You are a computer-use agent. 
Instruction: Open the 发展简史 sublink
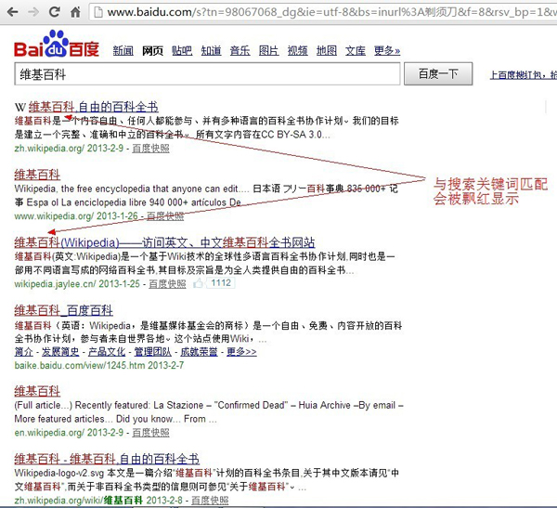click(x=60, y=352)
